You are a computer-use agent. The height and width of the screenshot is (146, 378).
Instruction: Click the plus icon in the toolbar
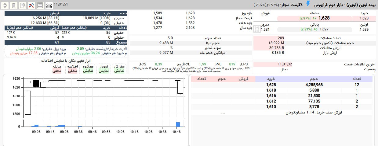pos(5,5)
